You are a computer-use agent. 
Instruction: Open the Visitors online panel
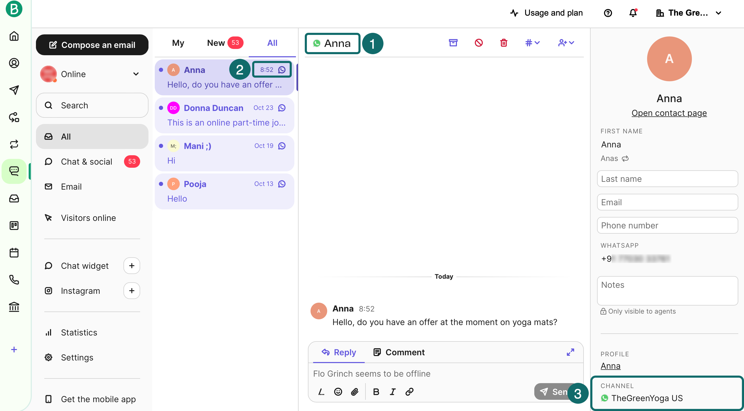tap(88, 218)
